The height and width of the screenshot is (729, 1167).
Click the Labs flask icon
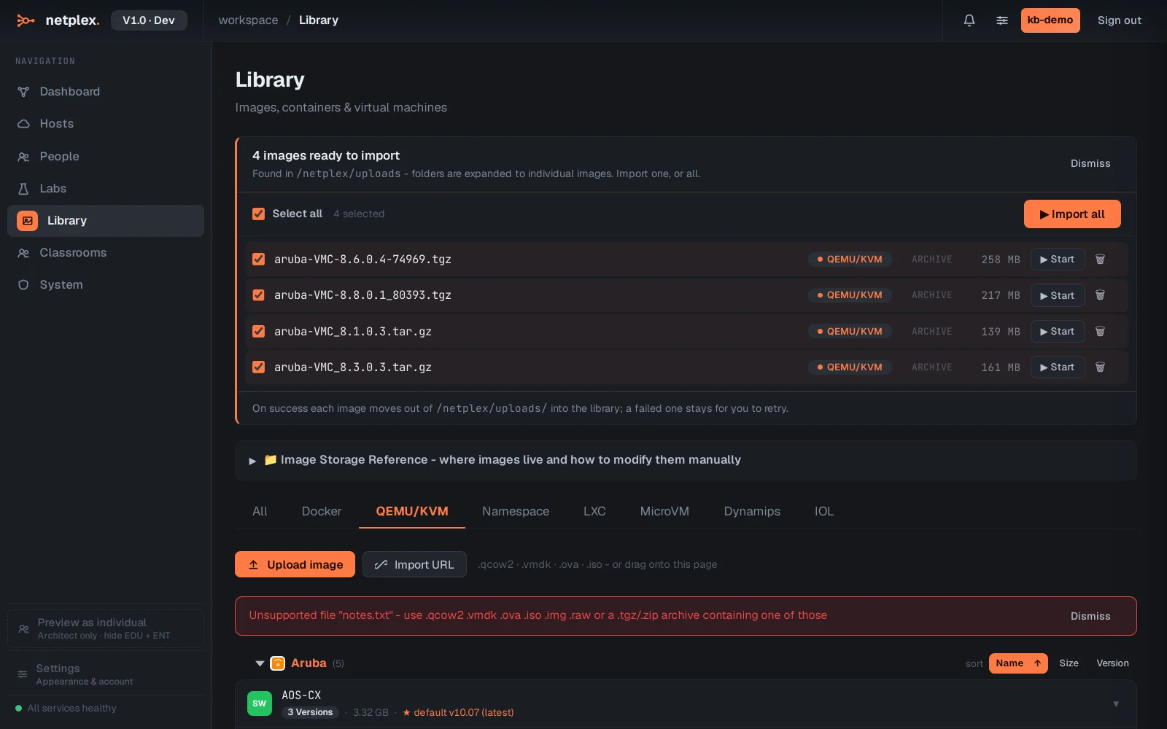[x=23, y=189]
